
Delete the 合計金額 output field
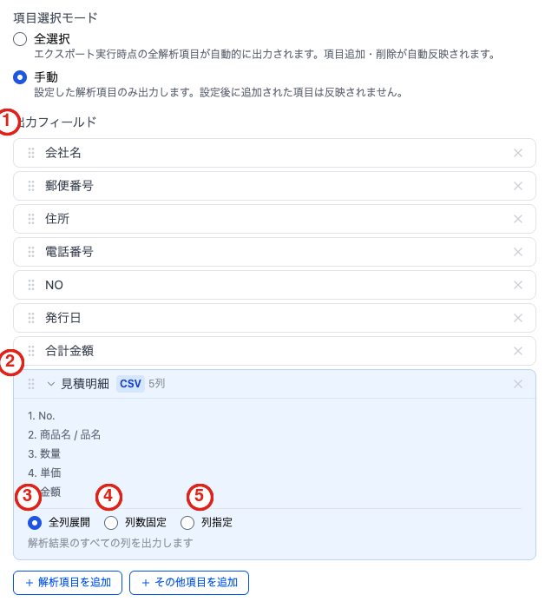pos(517,351)
